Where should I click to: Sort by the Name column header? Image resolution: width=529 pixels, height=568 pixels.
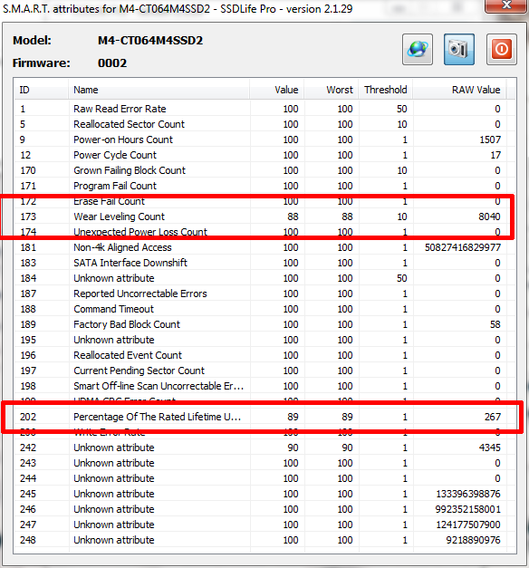(159, 90)
